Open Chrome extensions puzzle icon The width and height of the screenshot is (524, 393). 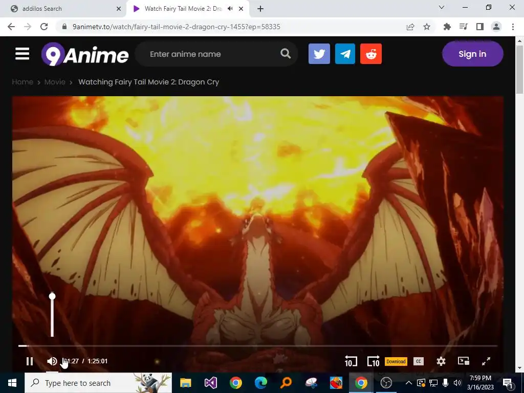coord(447,27)
